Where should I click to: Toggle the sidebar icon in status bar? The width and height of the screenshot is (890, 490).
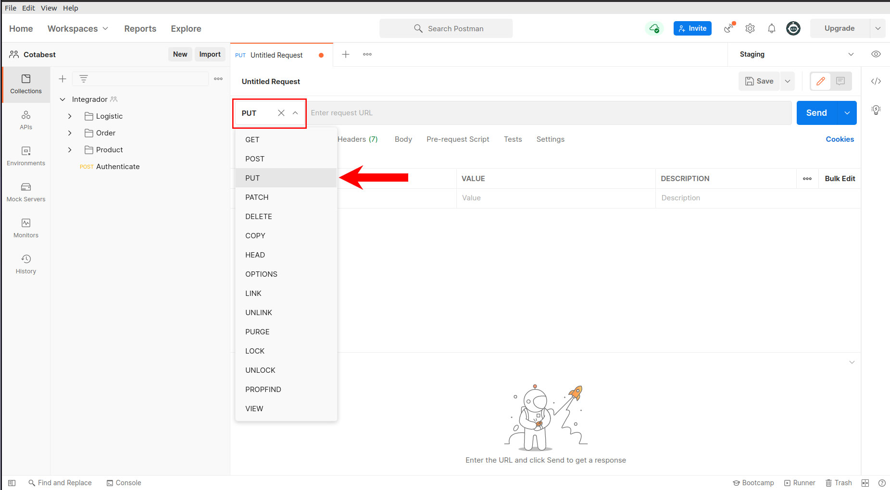[12, 483]
